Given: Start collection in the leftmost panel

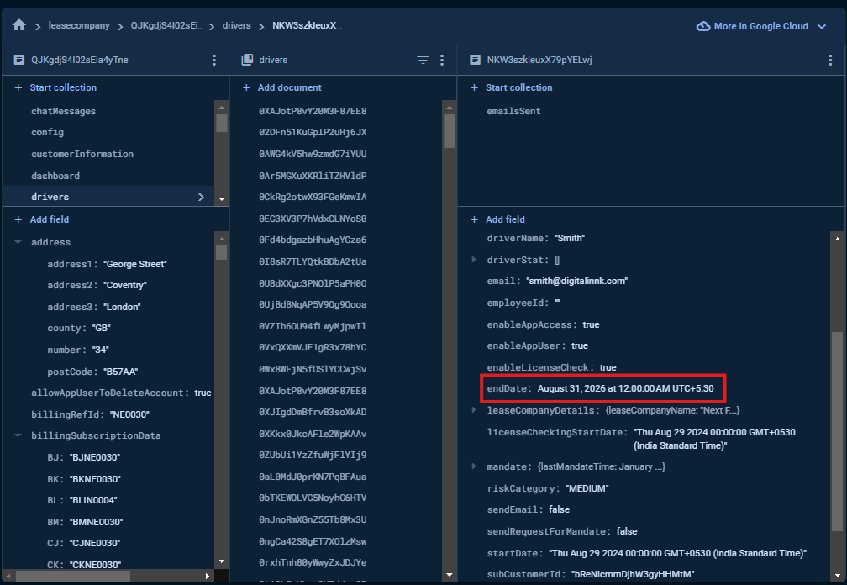Looking at the screenshot, I should (x=55, y=87).
